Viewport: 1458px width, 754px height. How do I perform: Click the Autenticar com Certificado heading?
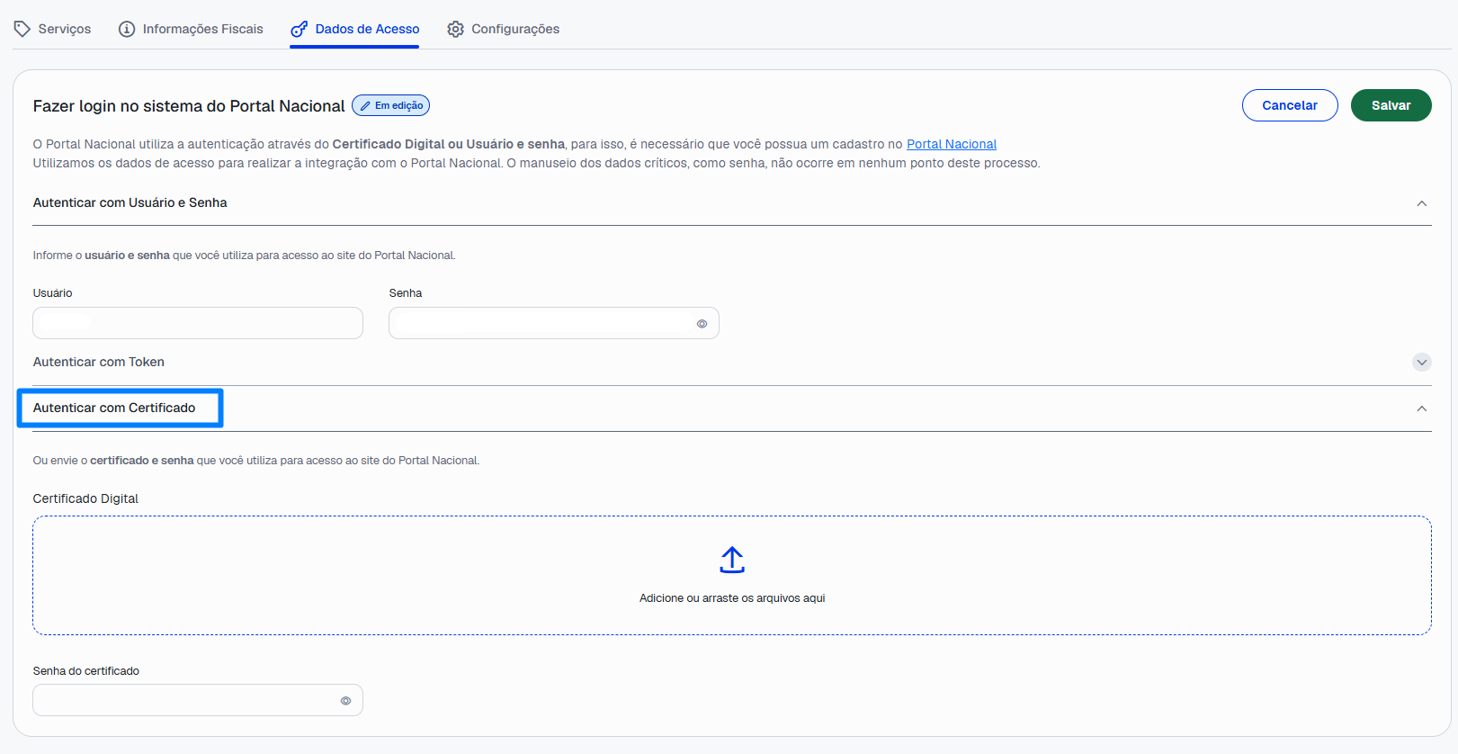click(114, 408)
